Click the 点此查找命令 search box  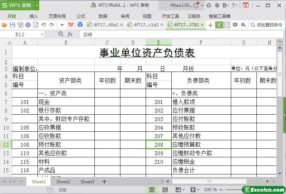tap(266, 25)
